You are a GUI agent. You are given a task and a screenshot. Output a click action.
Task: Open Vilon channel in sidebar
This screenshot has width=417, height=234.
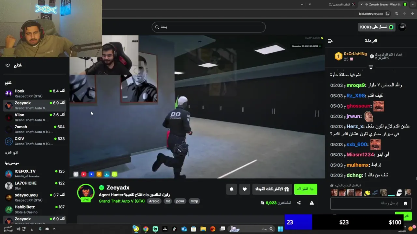pos(34,117)
